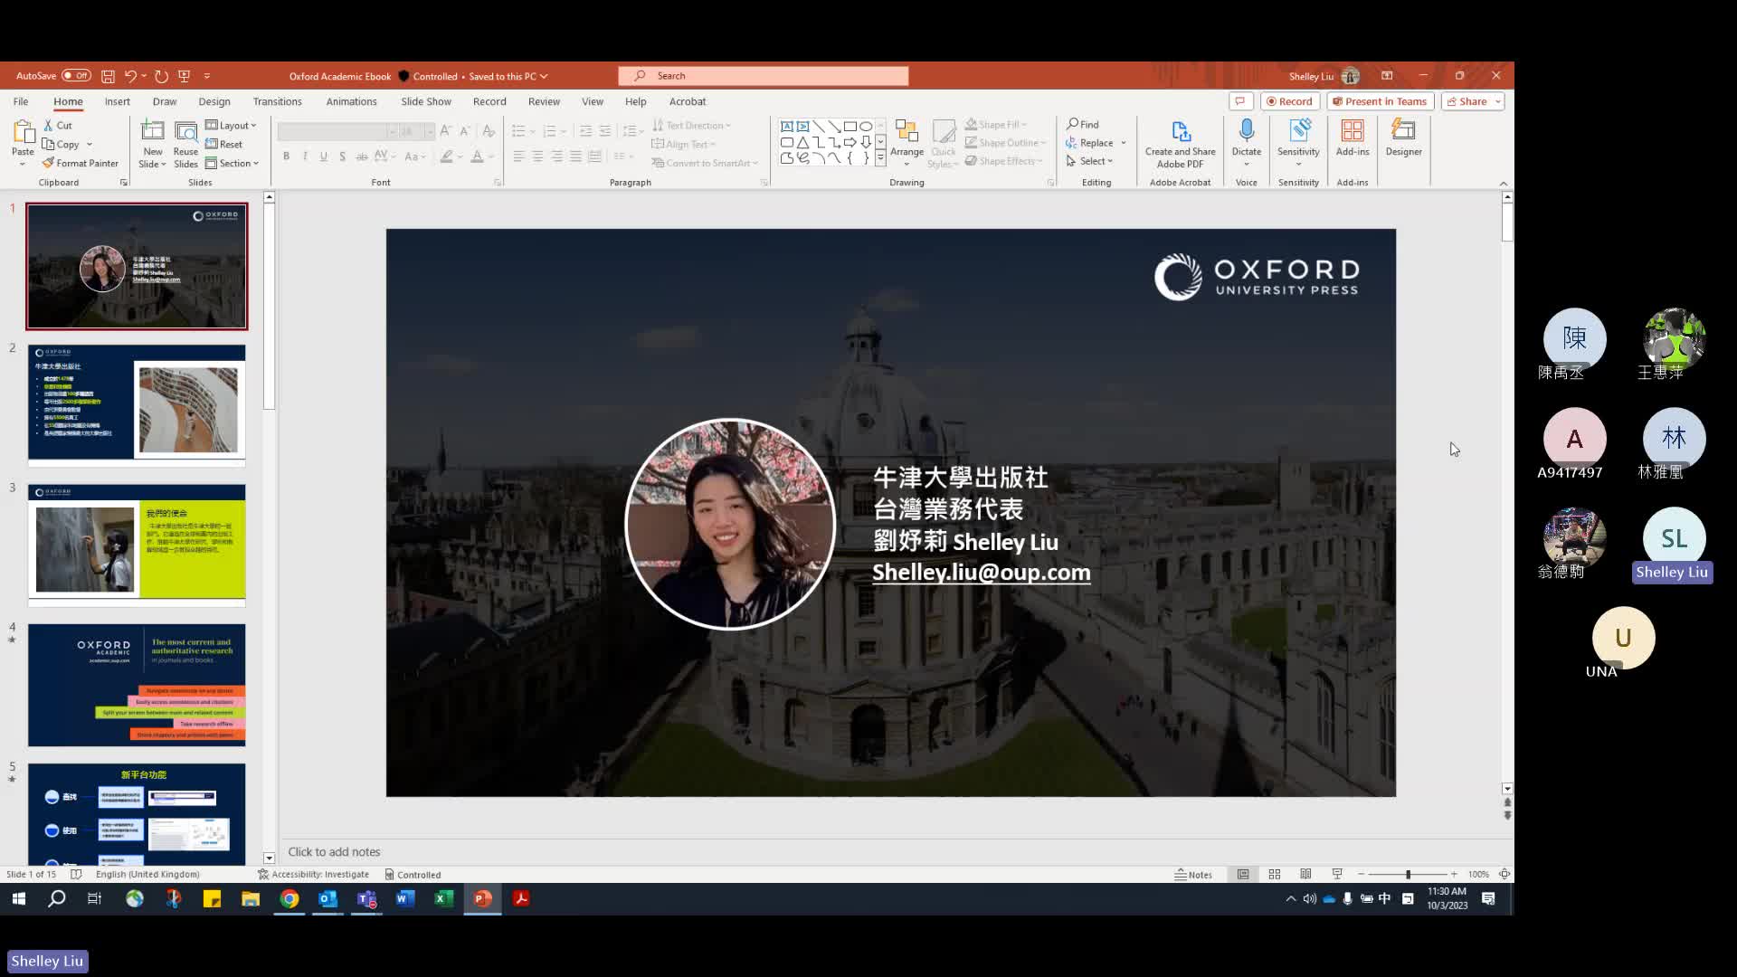
Task: Toggle AutoSave switch
Action: coord(77,76)
